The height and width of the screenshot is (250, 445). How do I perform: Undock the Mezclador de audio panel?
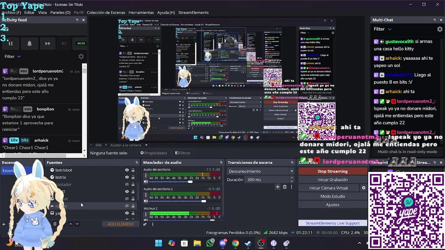click(x=221, y=162)
